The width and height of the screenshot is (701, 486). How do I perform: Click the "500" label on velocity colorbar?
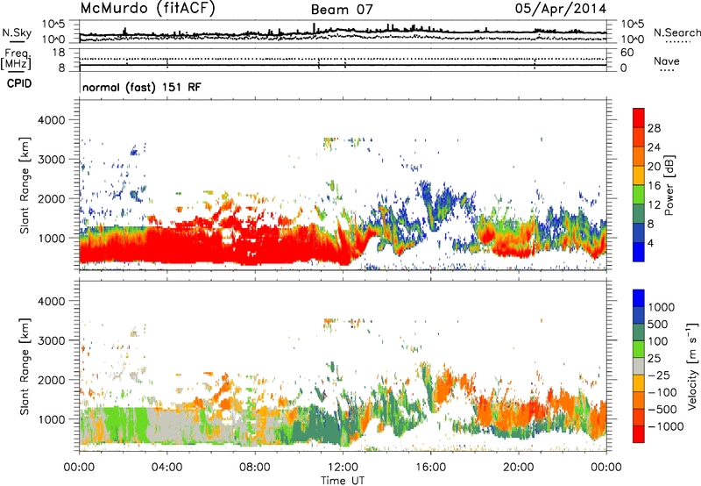pyautogui.click(x=657, y=324)
